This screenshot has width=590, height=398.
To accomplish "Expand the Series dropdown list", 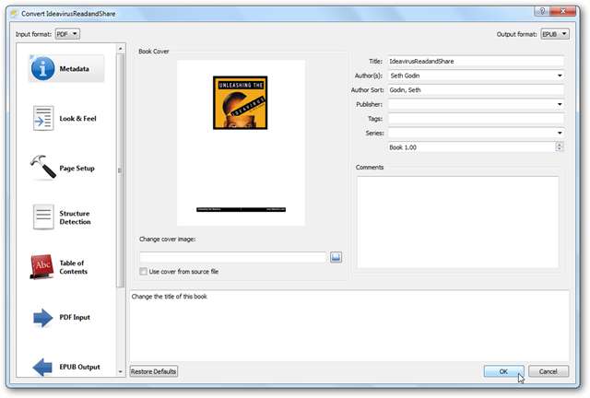I will (x=560, y=133).
